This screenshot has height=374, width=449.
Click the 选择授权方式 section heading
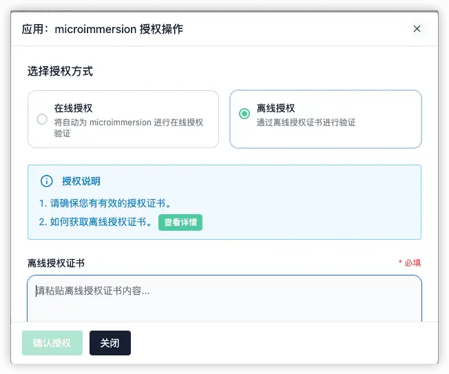[x=60, y=71]
